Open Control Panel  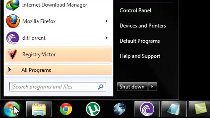point(135,10)
